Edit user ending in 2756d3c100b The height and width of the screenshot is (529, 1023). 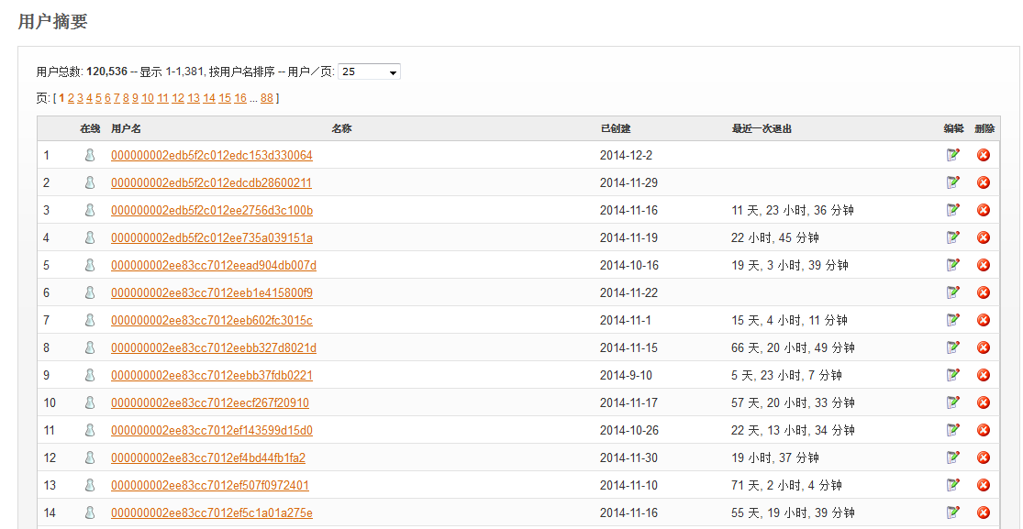[x=953, y=209]
